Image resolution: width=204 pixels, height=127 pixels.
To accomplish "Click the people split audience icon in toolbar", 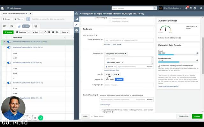I will pos(53,32).
